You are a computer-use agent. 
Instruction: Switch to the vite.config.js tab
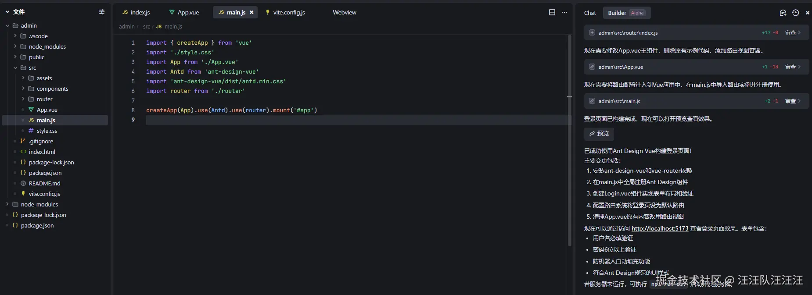(x=288, y=12)
